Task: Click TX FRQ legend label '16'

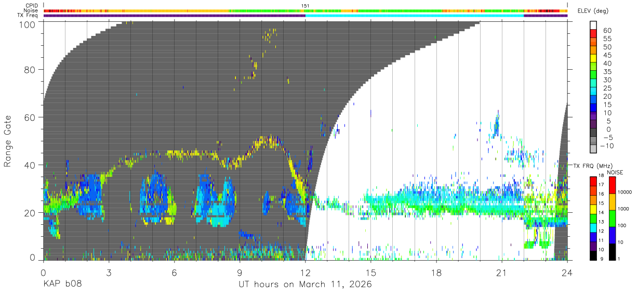Action: [x=601, y=194]
